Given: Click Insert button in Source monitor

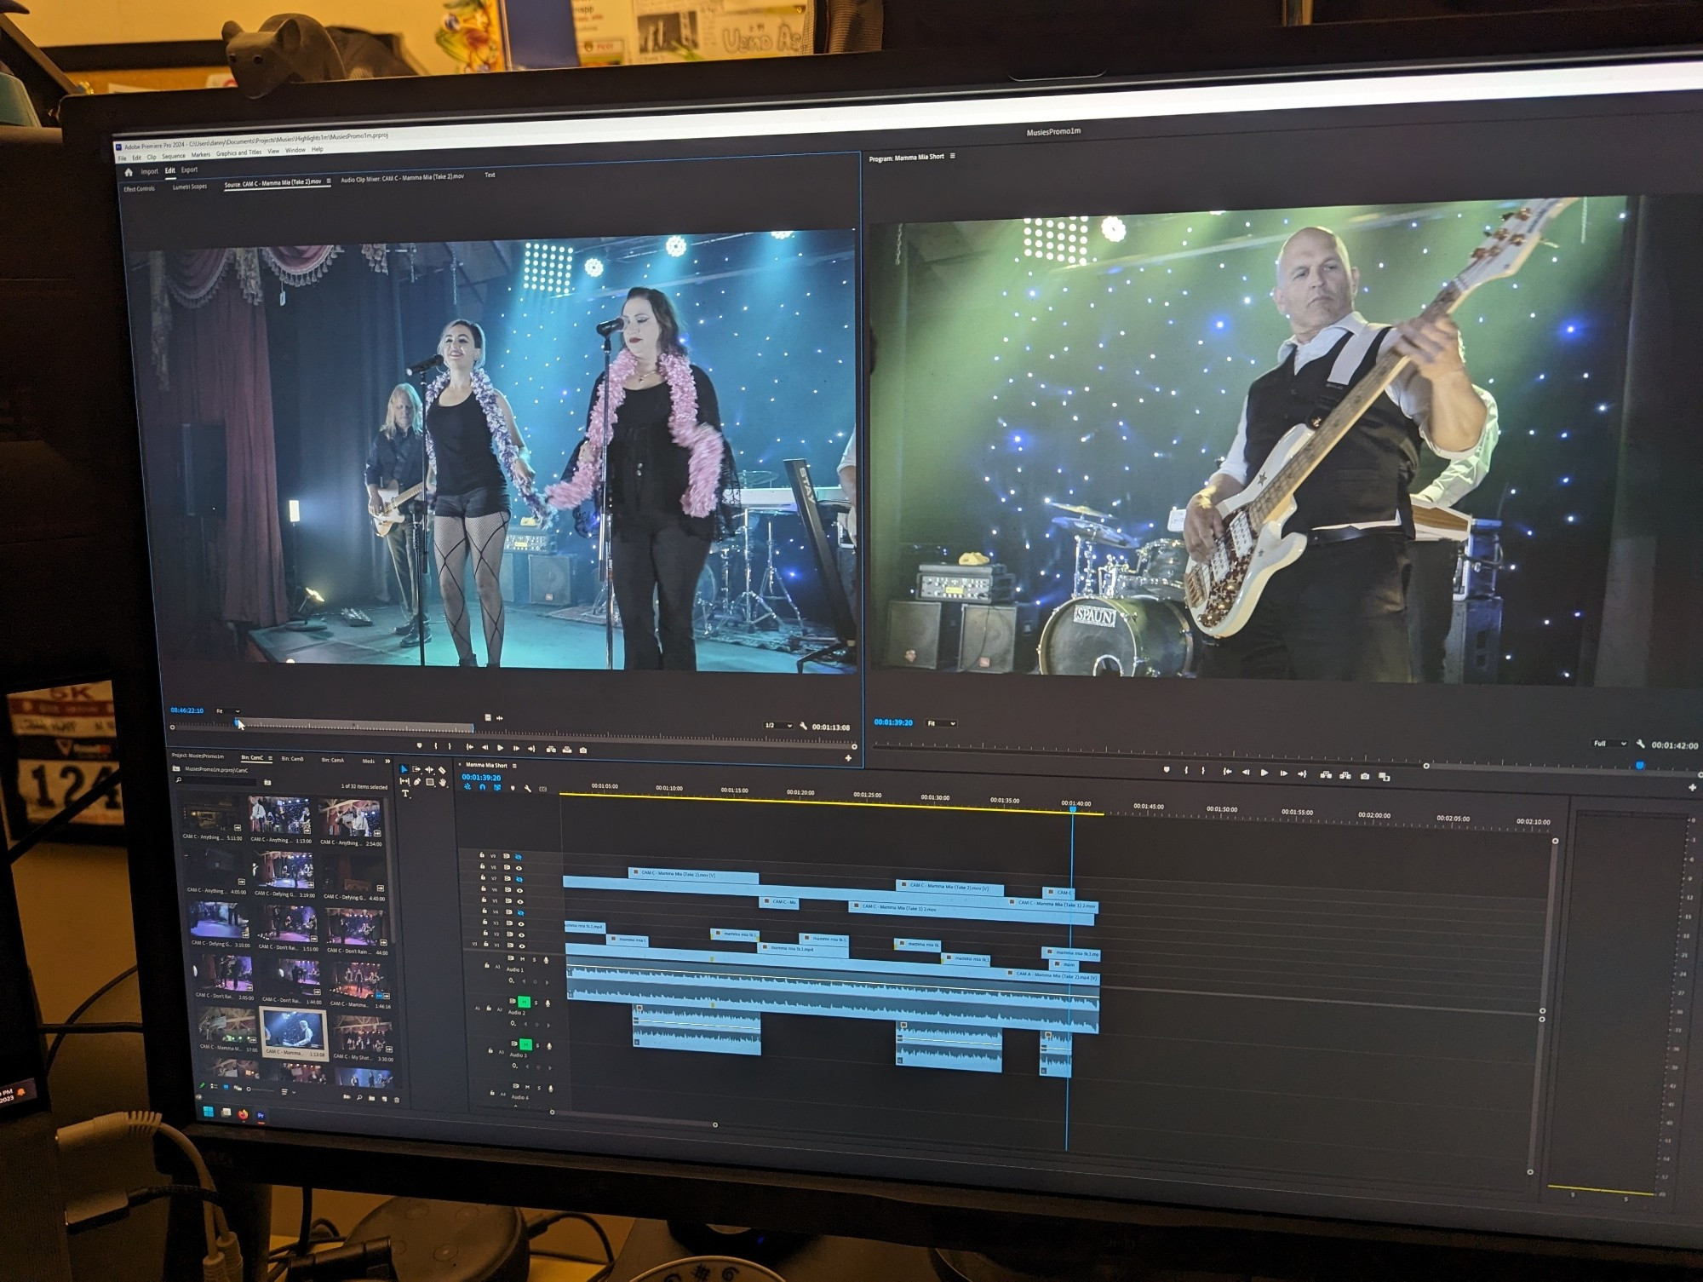Looking at the screenshot, I should pyautogui.click(x=551, y=750).
